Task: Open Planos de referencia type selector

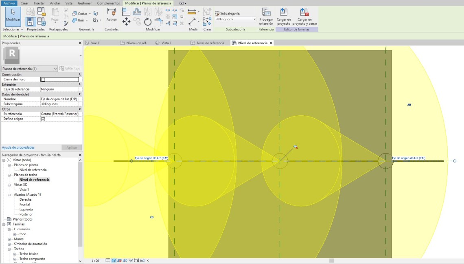Action: coord(55,69)
